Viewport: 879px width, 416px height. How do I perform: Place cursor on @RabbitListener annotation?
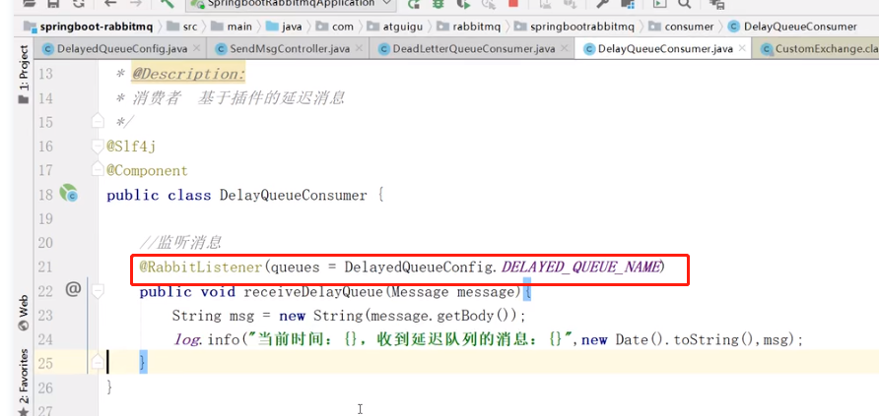(x=201, y=267)
